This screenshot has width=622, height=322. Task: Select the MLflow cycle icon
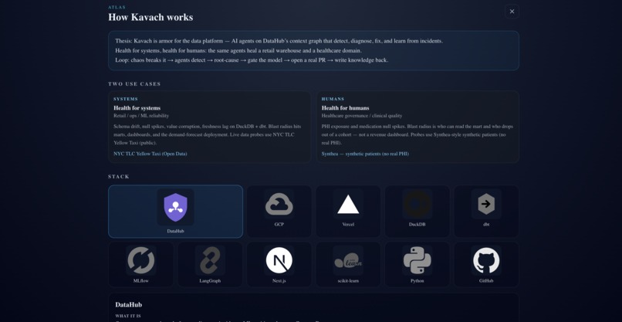140,260
